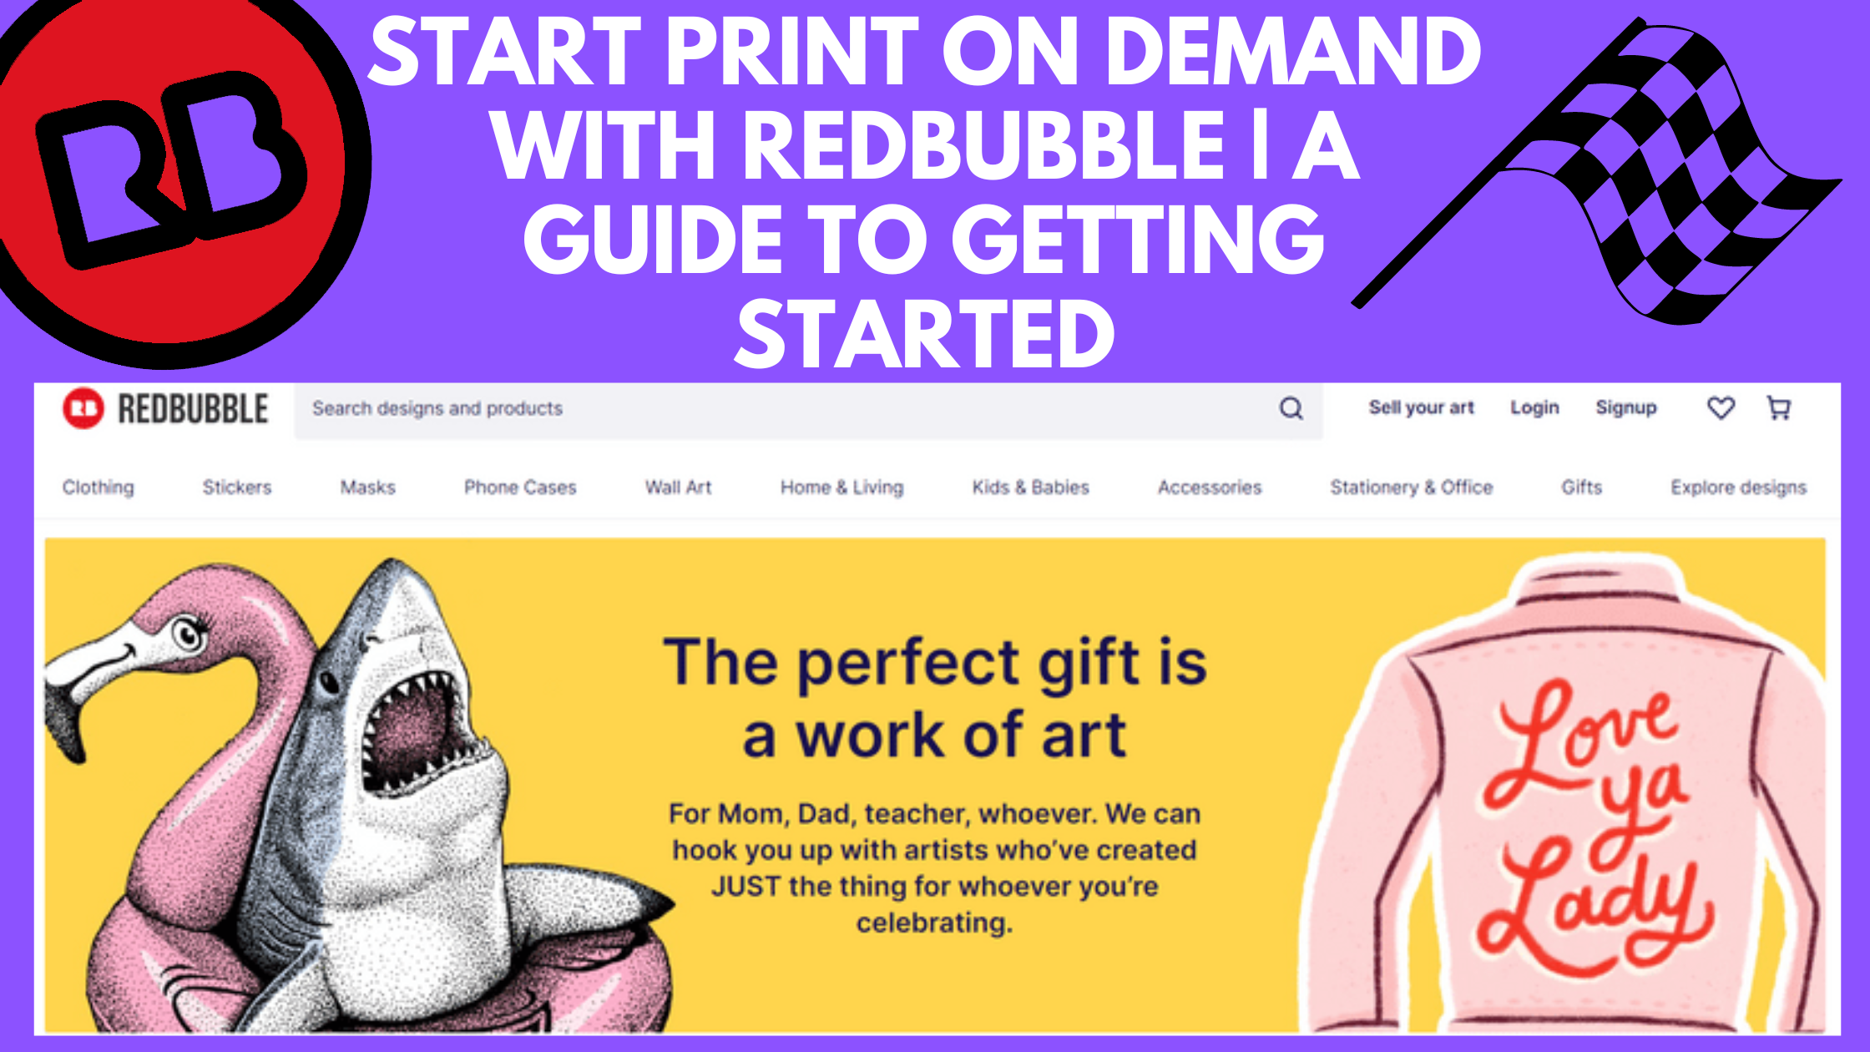1870x1052 pixels.
Task: Click the Redbubble logo in the header
Action: pos(165,409)
